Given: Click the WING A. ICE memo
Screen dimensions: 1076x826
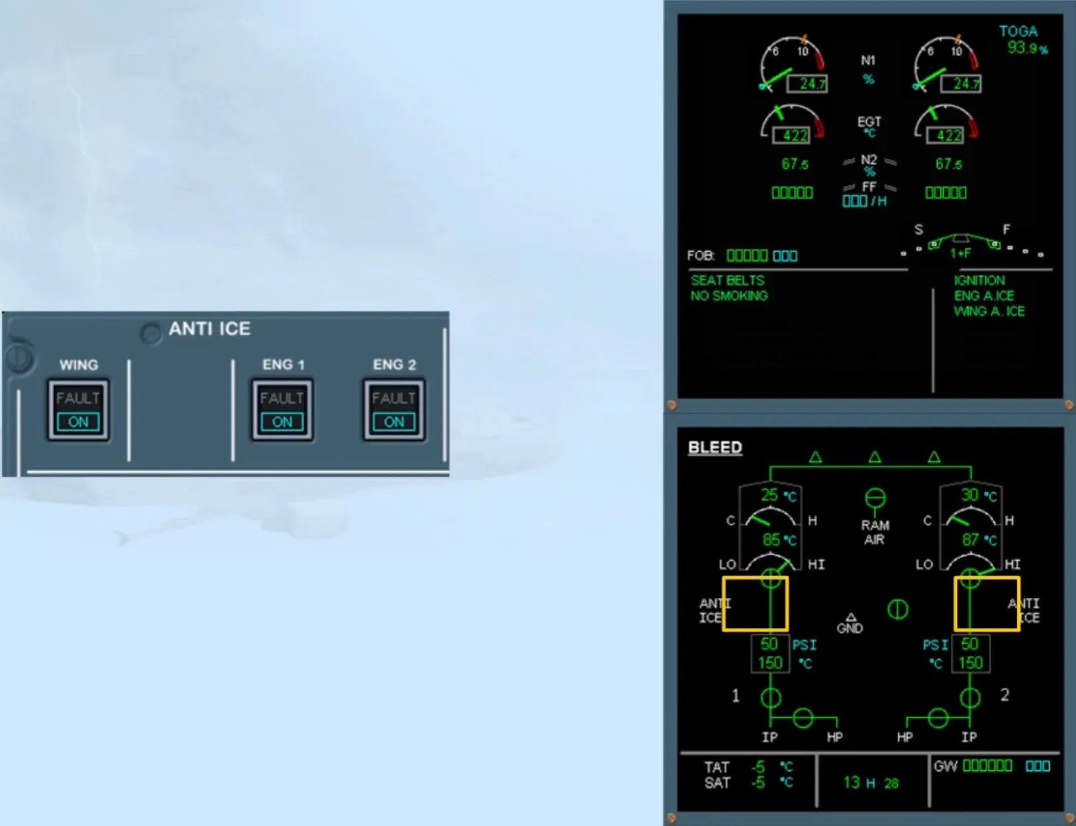Looking at the screenshot, I should [x=989, y=311].
